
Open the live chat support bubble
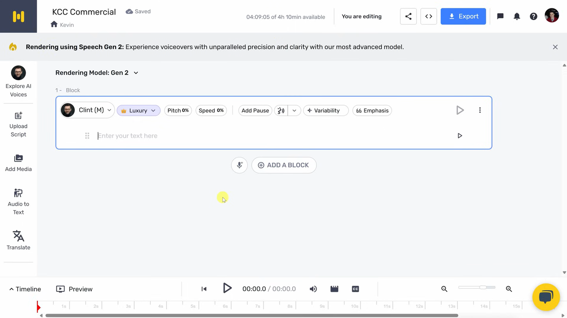point(546,297)
